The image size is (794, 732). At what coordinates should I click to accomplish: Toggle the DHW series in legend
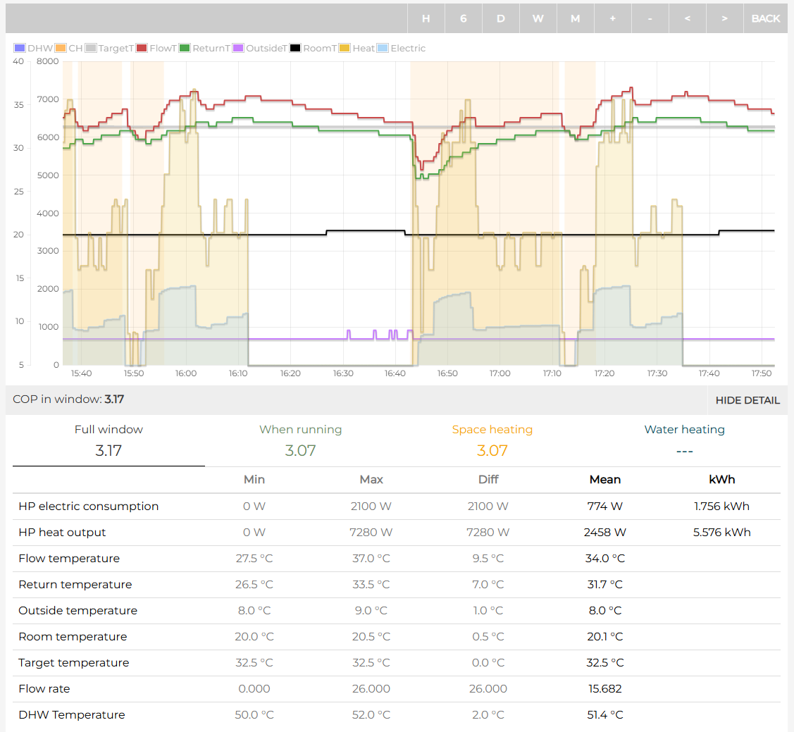click(35, 49)
